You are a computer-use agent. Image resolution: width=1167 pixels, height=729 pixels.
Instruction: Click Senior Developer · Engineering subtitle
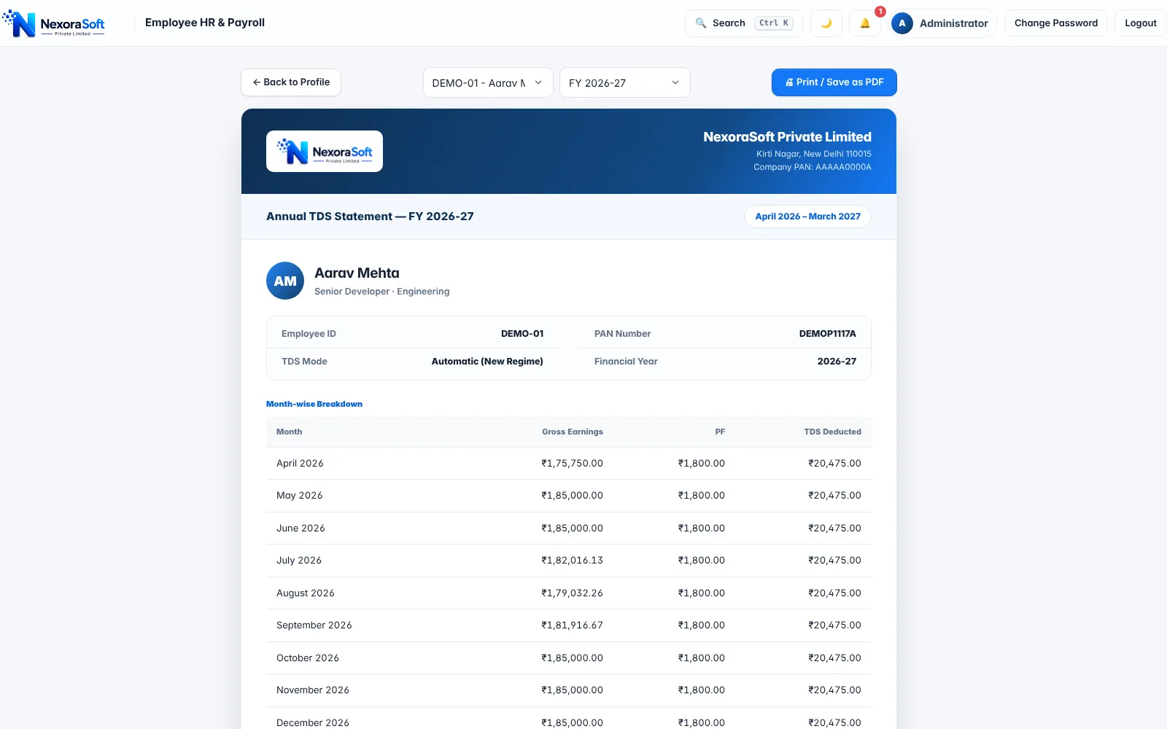381,292
